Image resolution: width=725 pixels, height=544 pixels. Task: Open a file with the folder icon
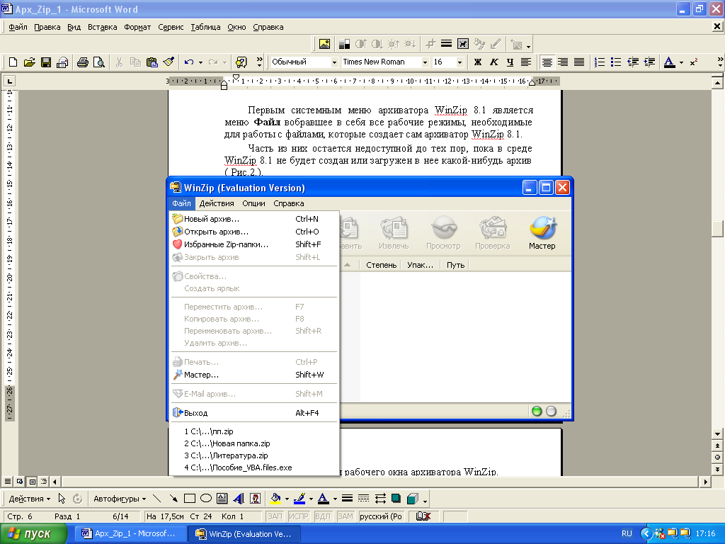tap(29, 62)
